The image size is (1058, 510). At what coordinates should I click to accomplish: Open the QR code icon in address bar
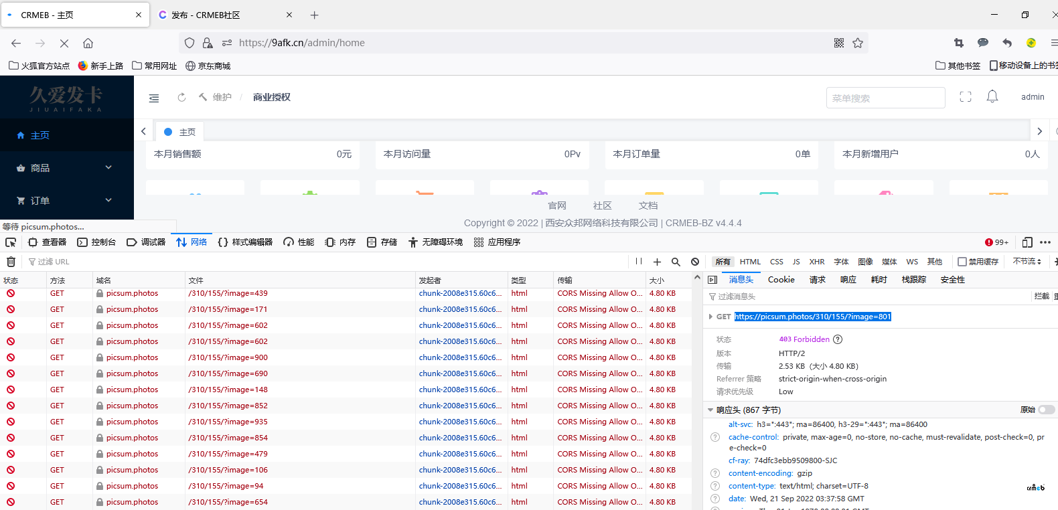[x=839, y=43]
